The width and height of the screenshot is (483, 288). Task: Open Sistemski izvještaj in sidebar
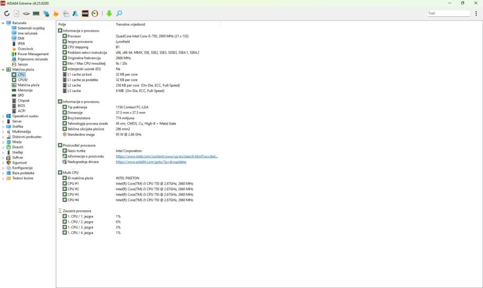[x=28, y=28]
